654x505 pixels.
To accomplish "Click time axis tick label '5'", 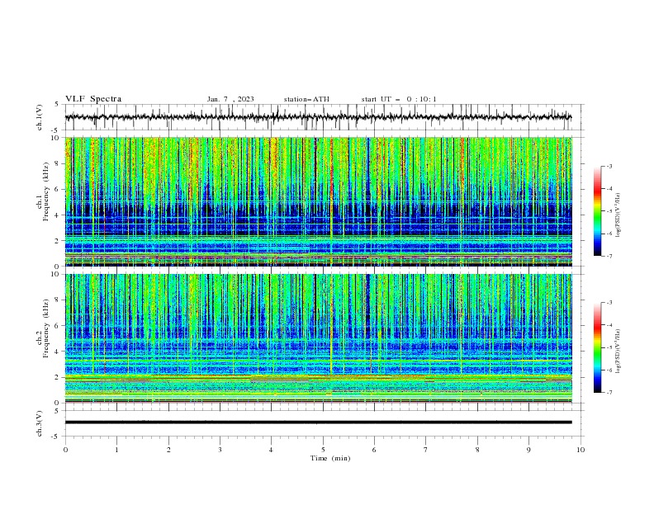I will (323, 450).
